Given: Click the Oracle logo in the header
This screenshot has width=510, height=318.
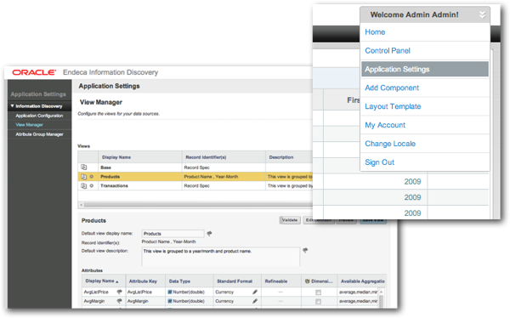Looking at the screenshot, I should (34, 72).
